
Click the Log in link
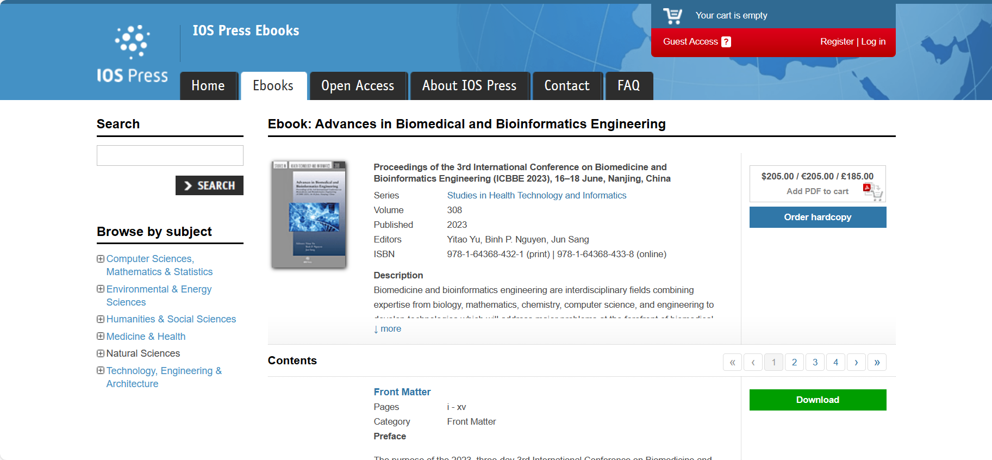pyautogui.click(x=874, y=42)
